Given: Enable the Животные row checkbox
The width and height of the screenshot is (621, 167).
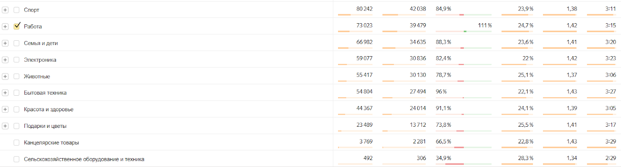Looking at the screenshot, I should 17,77.
